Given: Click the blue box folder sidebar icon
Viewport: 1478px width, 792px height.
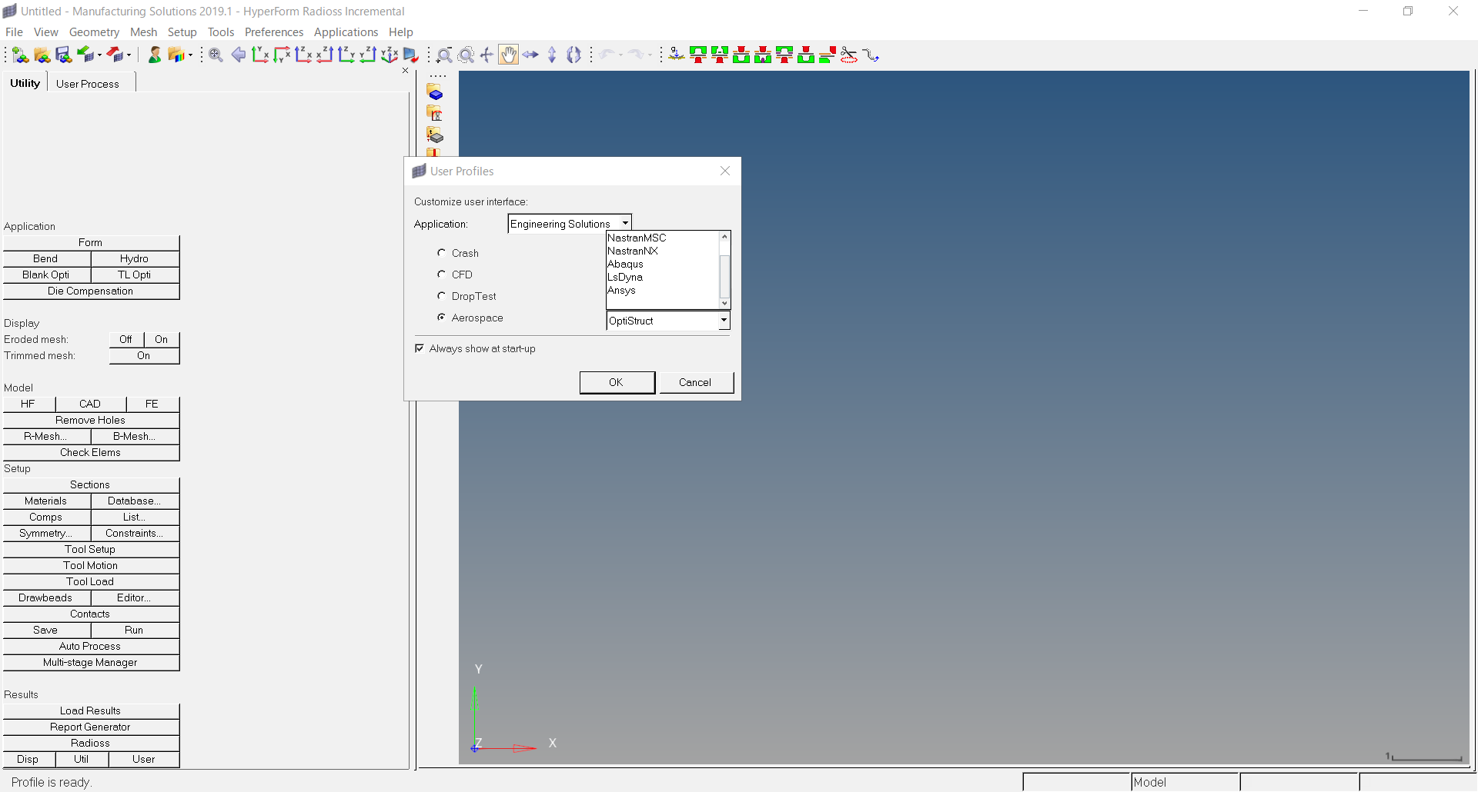Looking at the screenshot, I should 436,92.
